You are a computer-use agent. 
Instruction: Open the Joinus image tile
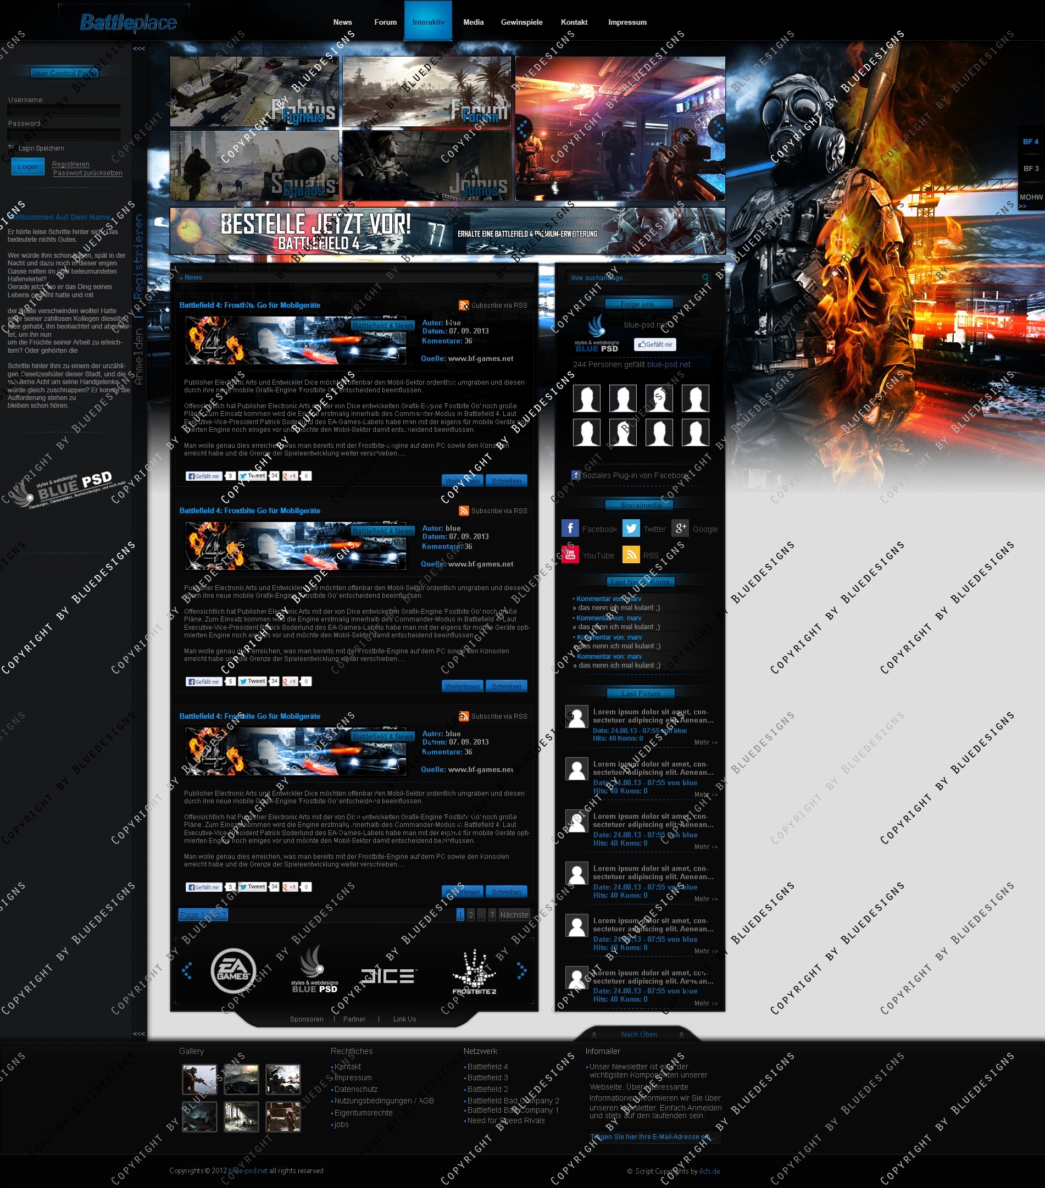click(426, 165)
